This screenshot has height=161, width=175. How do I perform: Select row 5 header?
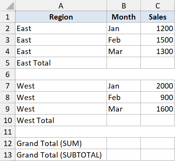(x=8, y=63)
